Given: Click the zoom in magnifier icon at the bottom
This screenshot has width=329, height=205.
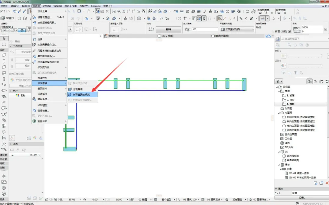Looking at the screenshot, I should coord(56,200).
